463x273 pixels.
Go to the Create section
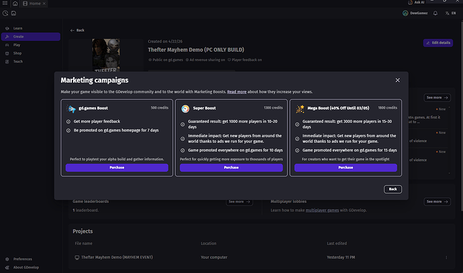coord(31,37)
